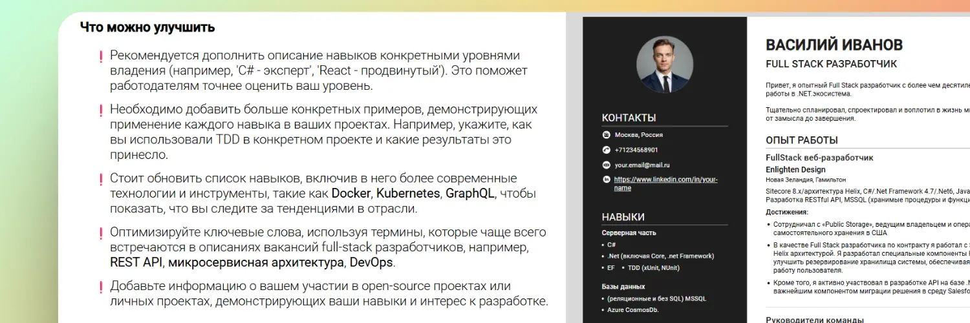Click the 'EF' skill item
The width and height of the screenshot is (970, 323).
point(611,267)
